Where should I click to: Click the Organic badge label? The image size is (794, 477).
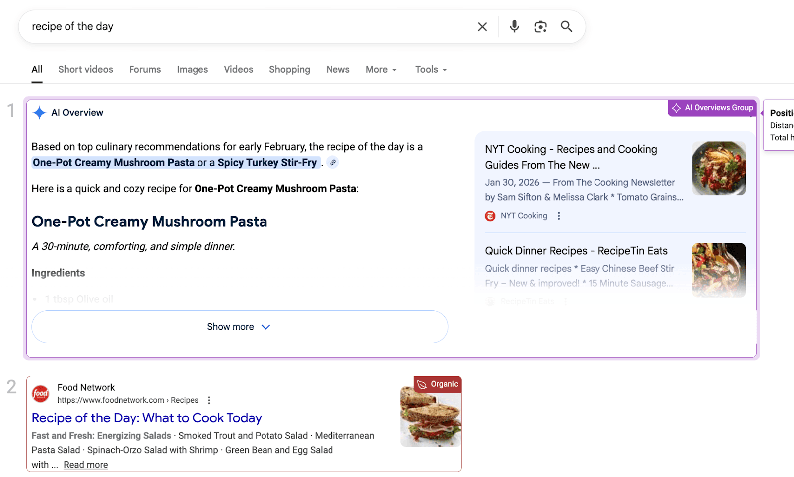438,384
